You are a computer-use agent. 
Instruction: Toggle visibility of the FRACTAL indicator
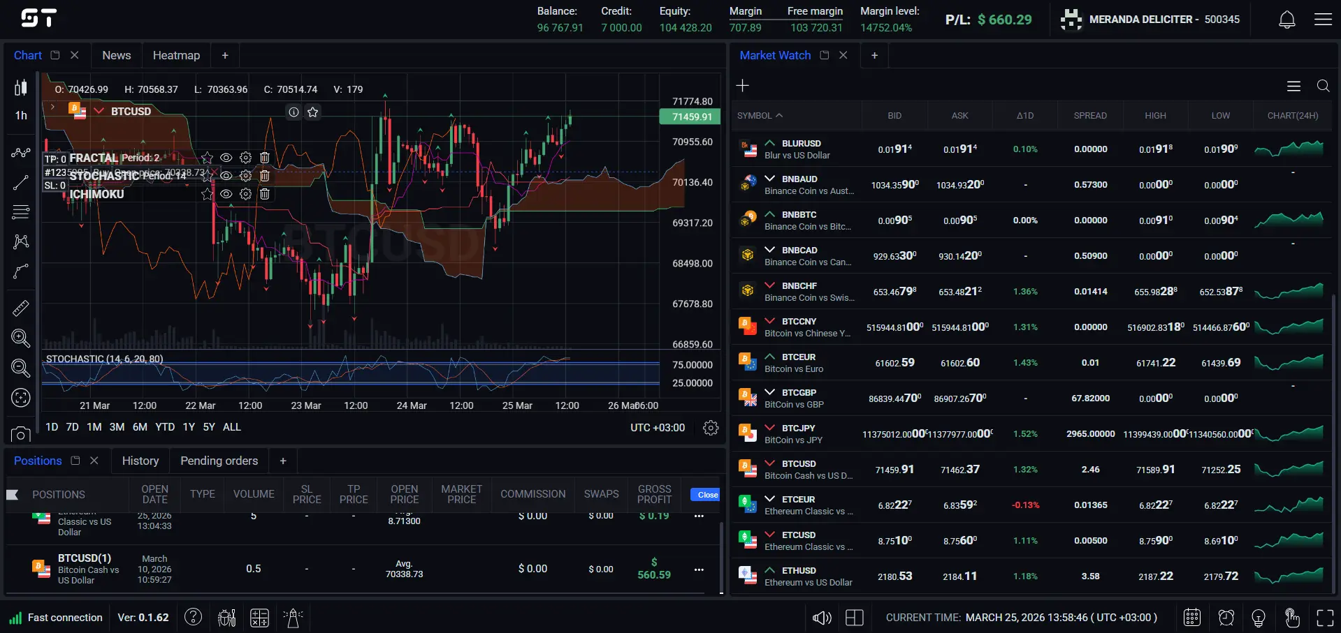226,158
